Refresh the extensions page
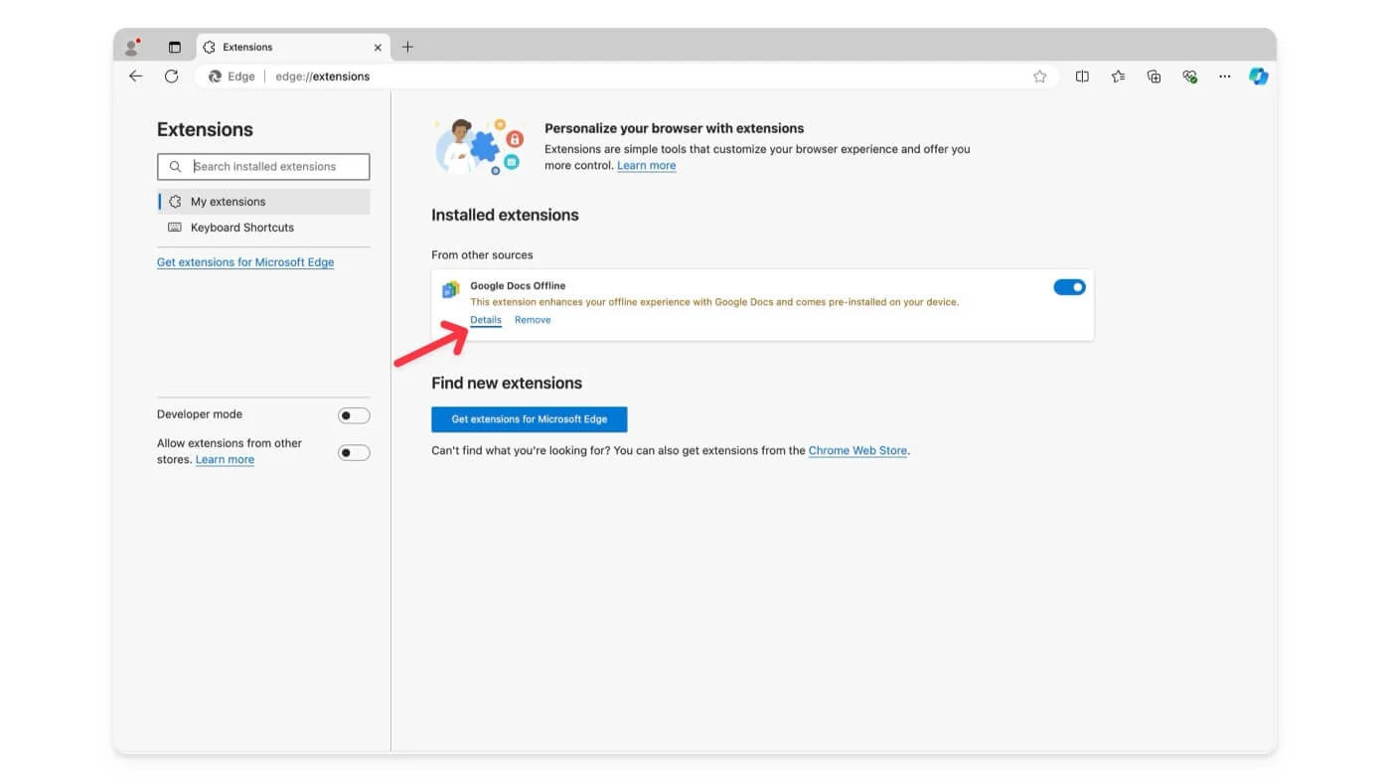This screenshot has height=782, width=1390. (171, 77)
